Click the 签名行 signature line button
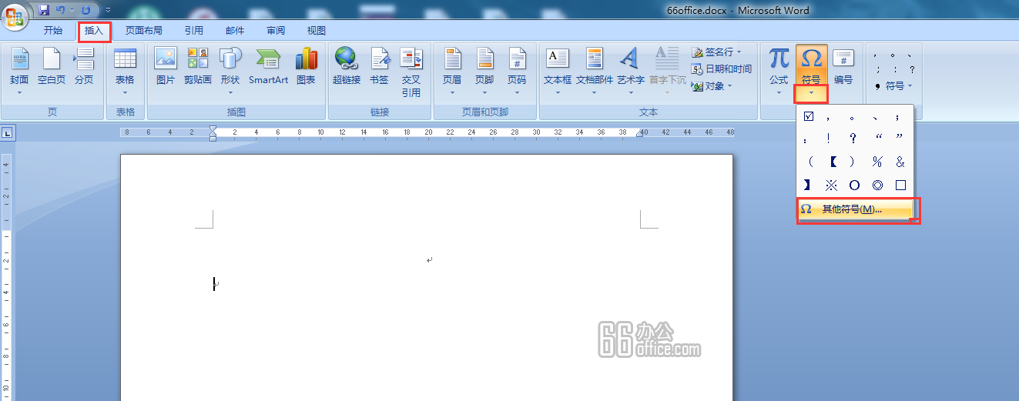Image resolution: width=1019 pixels, height=401 pixels. 716,52
